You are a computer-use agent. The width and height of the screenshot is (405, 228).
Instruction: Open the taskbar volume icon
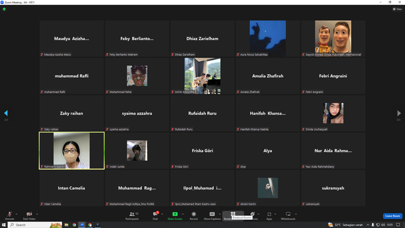tap(383, 225)
